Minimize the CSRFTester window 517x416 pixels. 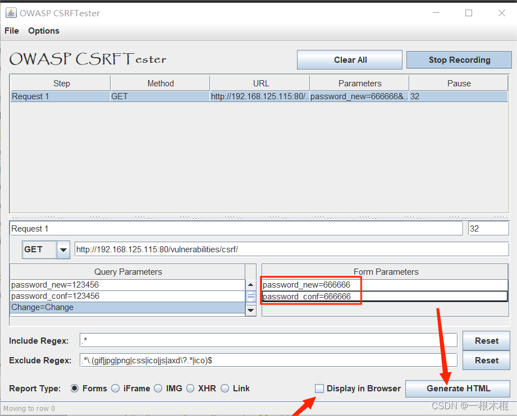pos(436,13)
